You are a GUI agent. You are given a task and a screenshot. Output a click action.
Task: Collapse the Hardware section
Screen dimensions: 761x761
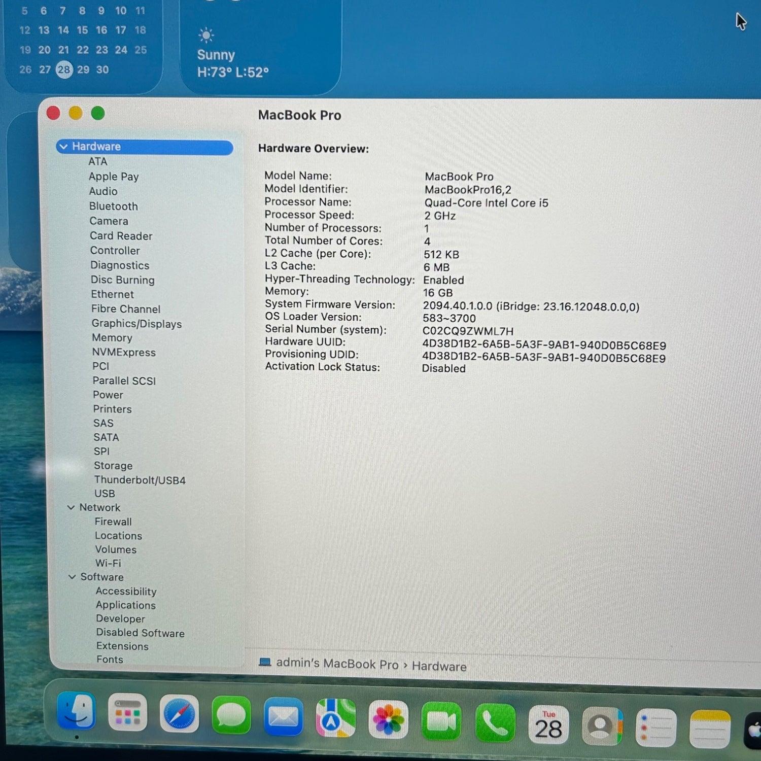(x=64, y=147)
